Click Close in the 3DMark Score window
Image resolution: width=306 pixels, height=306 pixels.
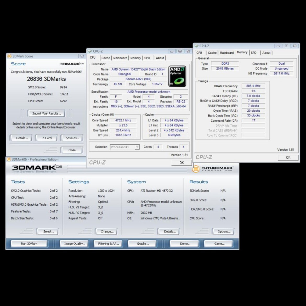[x=72, y=150]
